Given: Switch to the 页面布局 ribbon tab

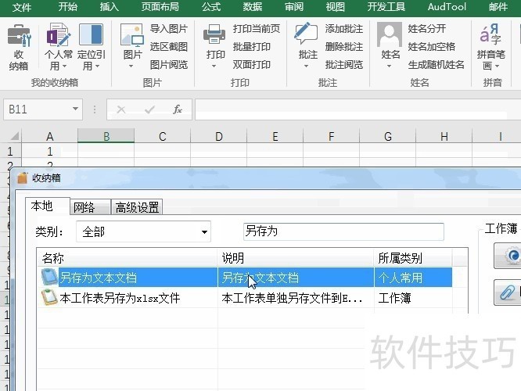Looking at the screenshot, I should click(x=160, y=7).
